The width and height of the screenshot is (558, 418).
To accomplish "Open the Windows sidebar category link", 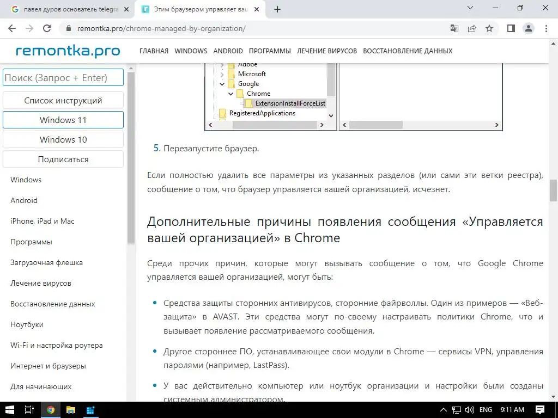I will 26,180.
